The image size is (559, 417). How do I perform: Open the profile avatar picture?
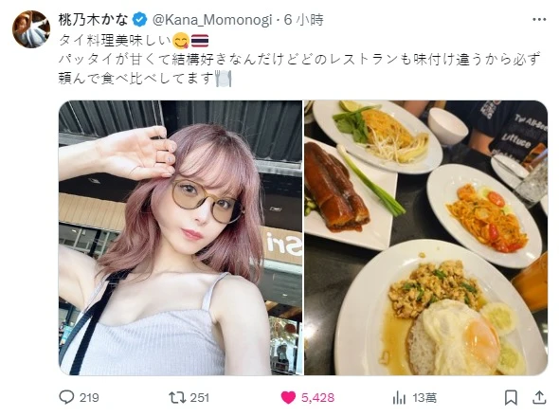pyautogui.click(x=31, y=28)
